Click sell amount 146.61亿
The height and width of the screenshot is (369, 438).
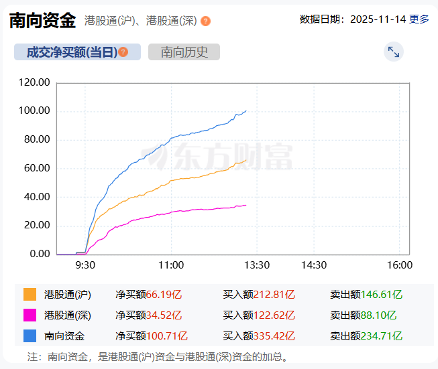(x=382, y=295)
